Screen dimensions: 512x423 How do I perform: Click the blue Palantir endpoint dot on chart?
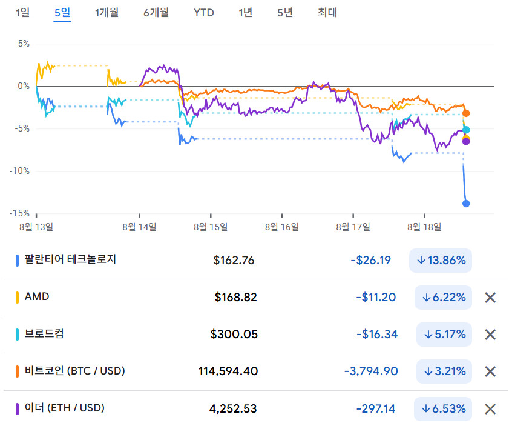click(x=466, y=204)
